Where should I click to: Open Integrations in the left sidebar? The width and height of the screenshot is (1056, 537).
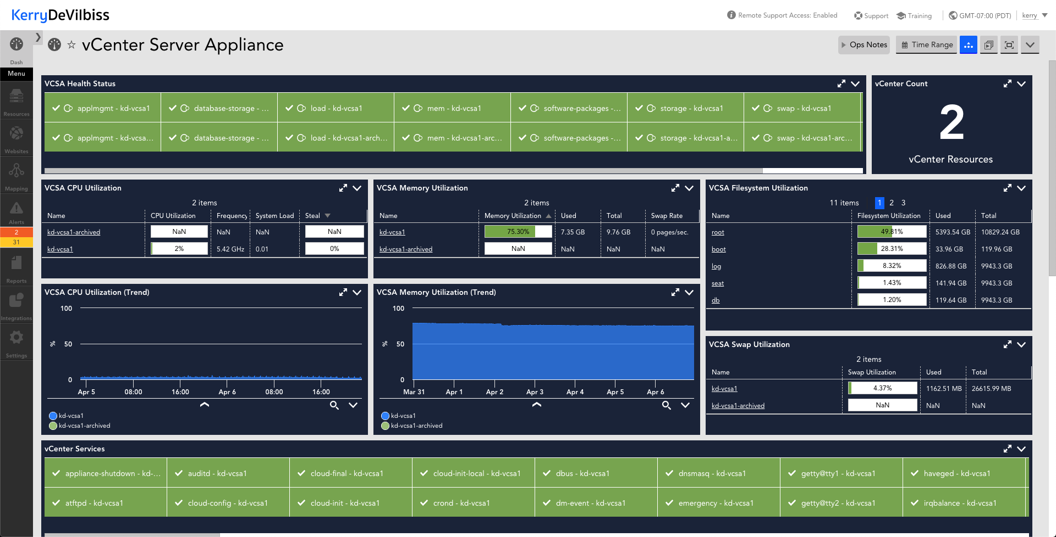coord(16,306)
